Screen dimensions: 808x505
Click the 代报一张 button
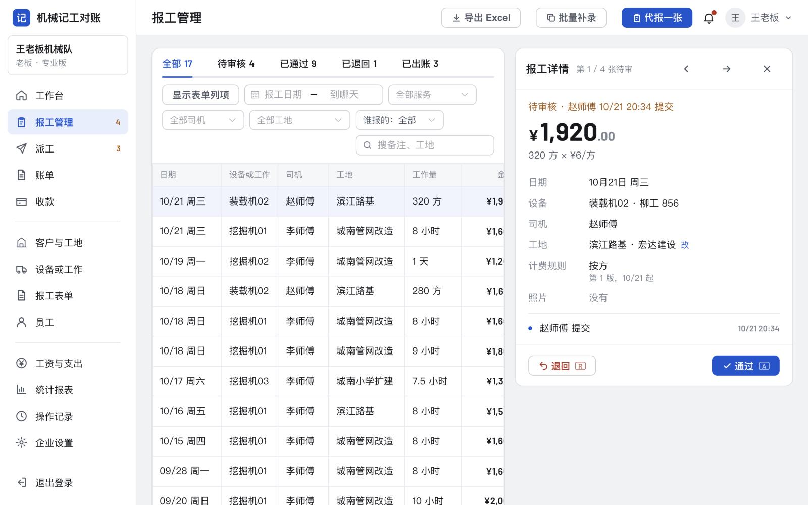tap(657, 18)
